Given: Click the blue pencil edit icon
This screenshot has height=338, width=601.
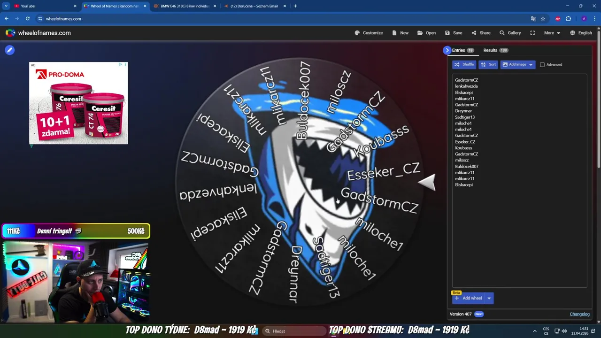Looking at the screenshot, I should tap(9, 50).
